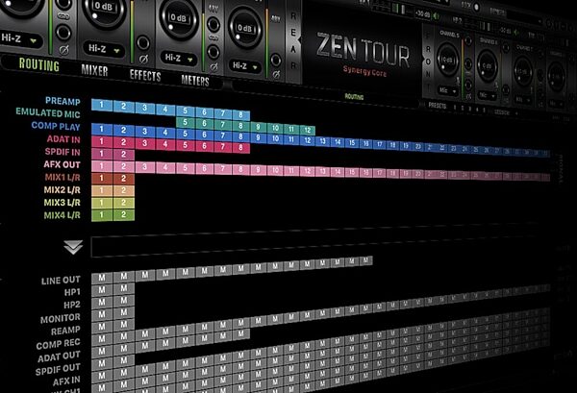
Task: Click the PRESETS label
Action: 438,105
